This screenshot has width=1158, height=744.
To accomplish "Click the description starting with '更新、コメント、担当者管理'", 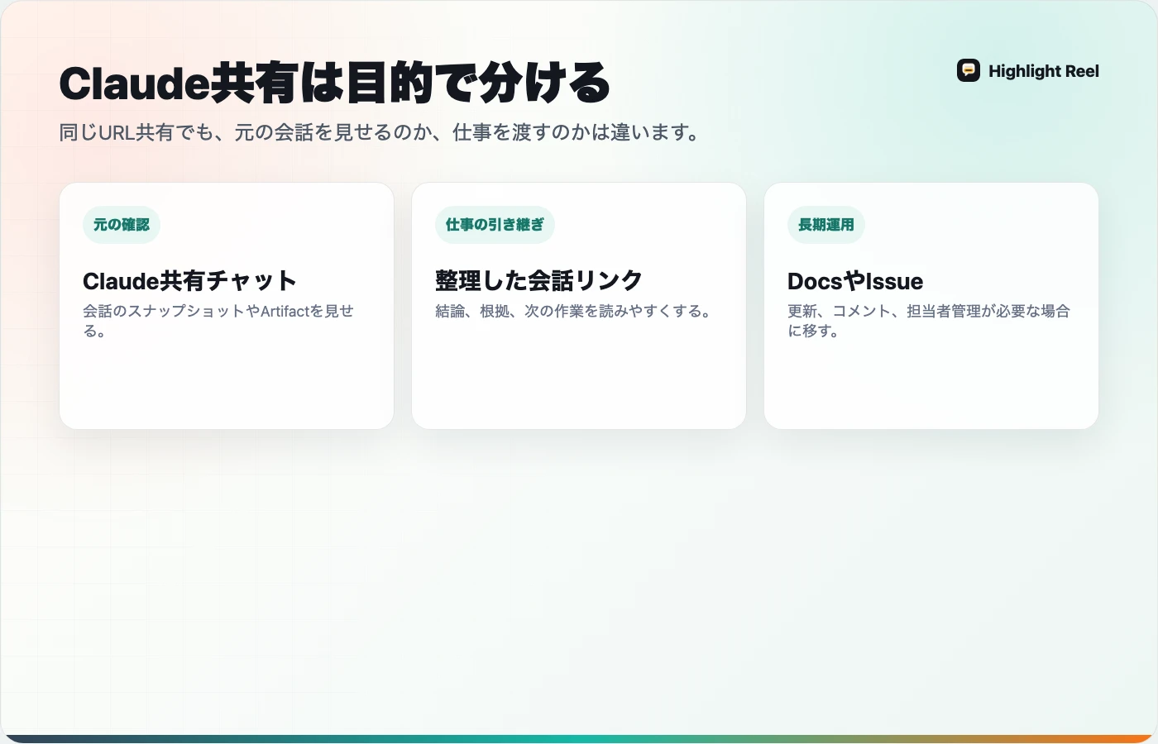I will pyautogui.click(x=929, y=321).
